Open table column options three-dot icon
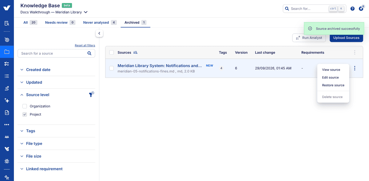 355,52
